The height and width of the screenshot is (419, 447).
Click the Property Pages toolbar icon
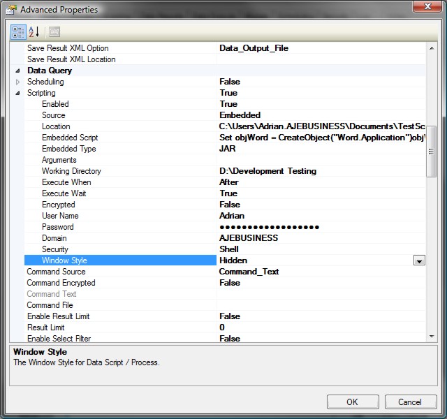(54, 32)
